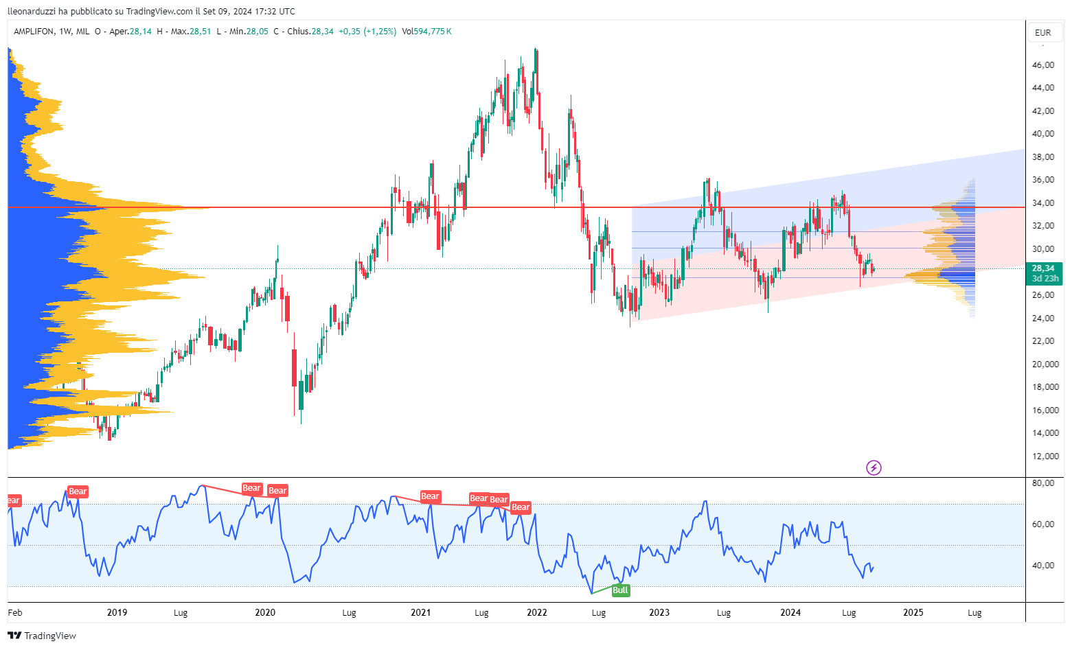
Task: Click the MIL exchange label
Action: 82,32
